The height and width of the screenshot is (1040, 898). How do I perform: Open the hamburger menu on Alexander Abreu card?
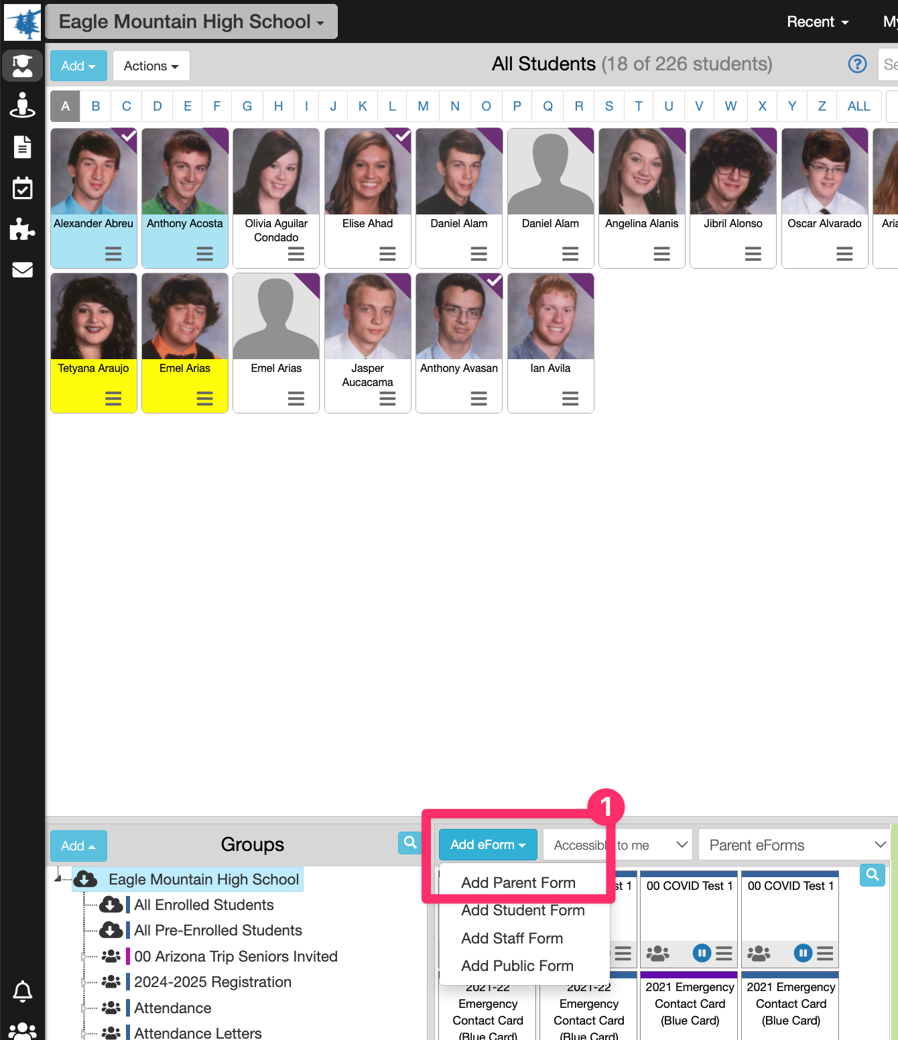[x=113, y=254]
